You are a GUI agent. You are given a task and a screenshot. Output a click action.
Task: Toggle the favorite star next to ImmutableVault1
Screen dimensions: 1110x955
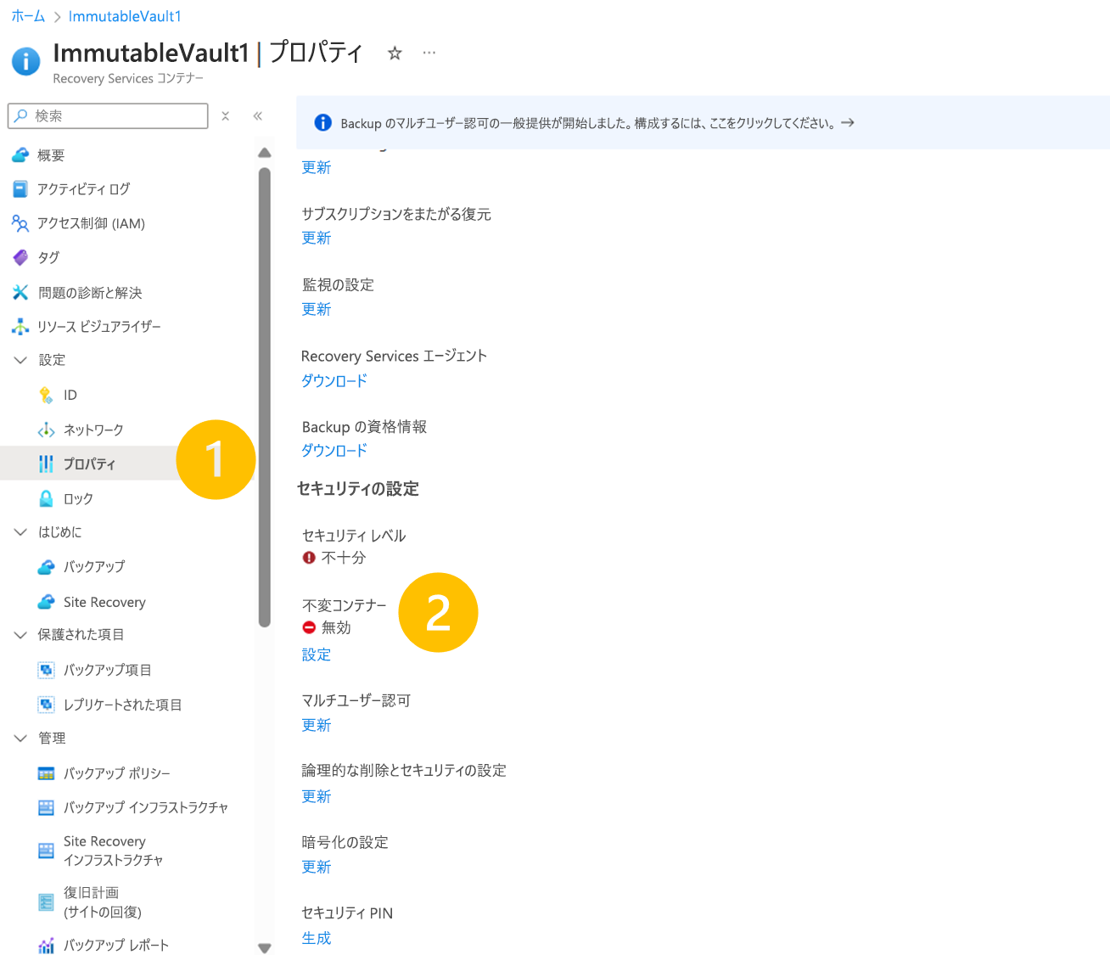pyautogui.click(x=394, y=53)
